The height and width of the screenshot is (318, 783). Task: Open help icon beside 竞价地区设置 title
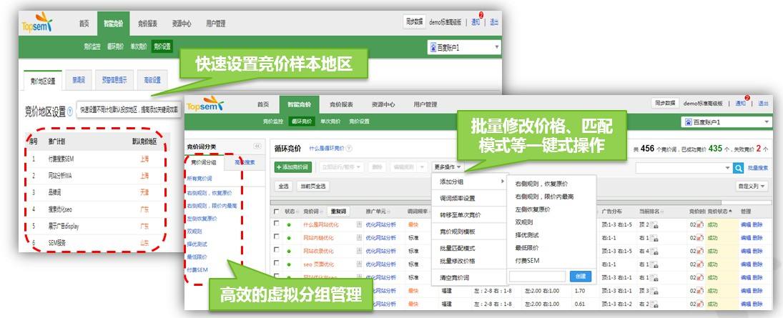[x=70, y=111]
